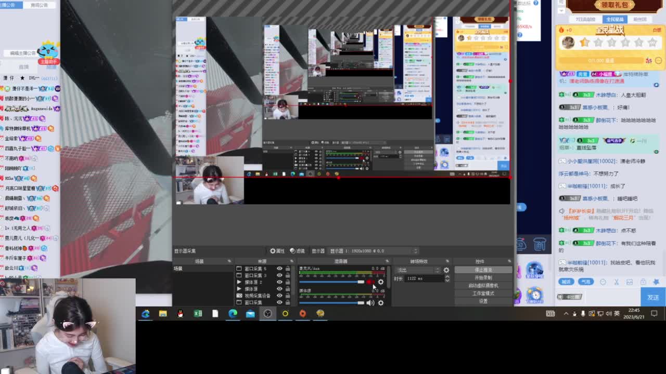This screenshot has height=374, width=666.
Task: Open 混音器 mixer dock menu icon
Action: tap(387, 261)
